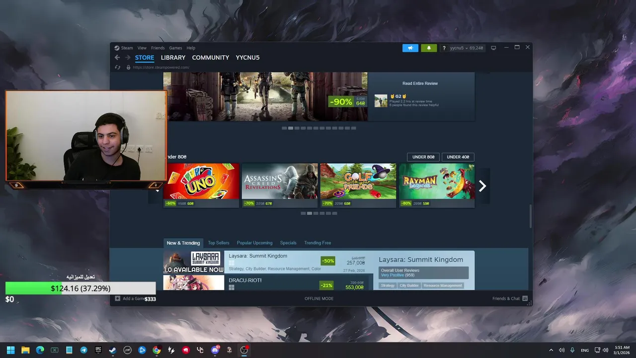Click the padlock icon beside the URL
Viewport: 636px width, 358px height.
128,67
